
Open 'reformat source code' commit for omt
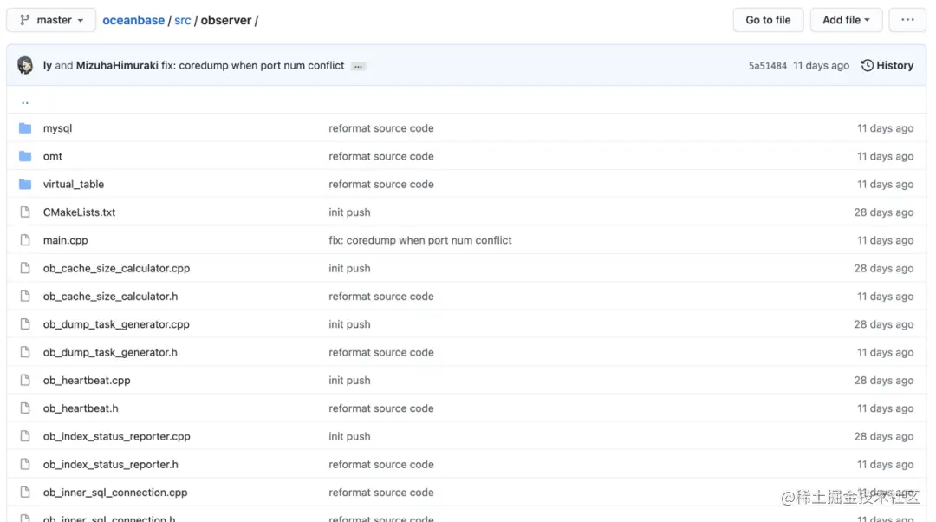pyautogui.click(x=380, y=156)
